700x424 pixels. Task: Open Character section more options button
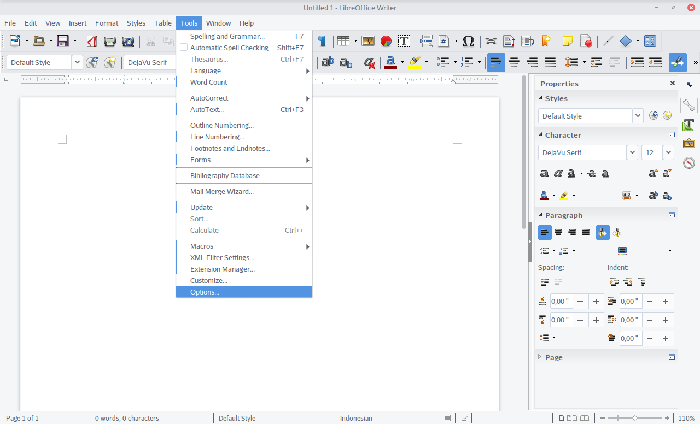(x=672, y=135)
